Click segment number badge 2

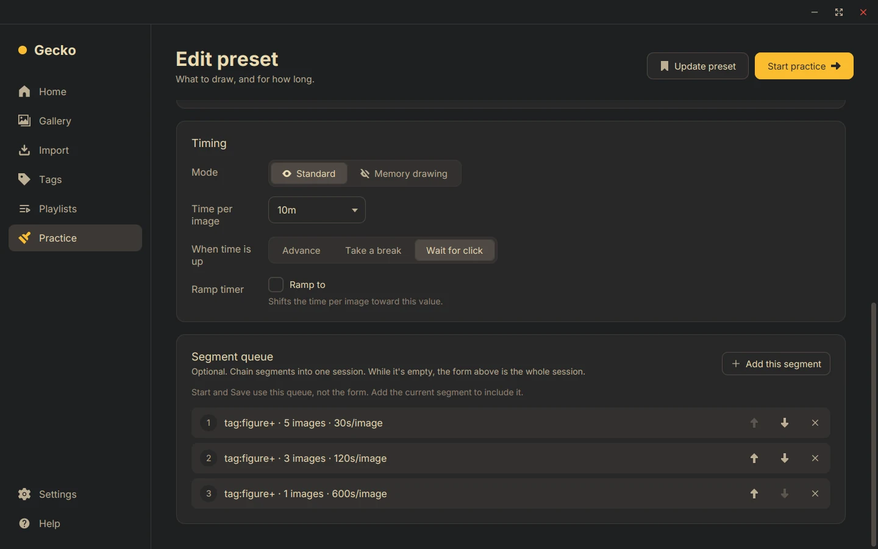point(209,458)
